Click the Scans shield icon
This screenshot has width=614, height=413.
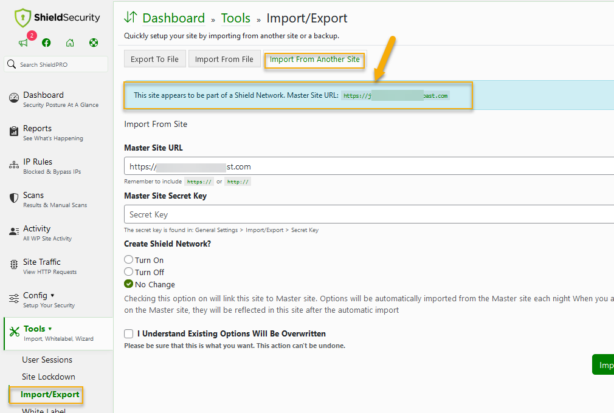click(x=14, y=198)
